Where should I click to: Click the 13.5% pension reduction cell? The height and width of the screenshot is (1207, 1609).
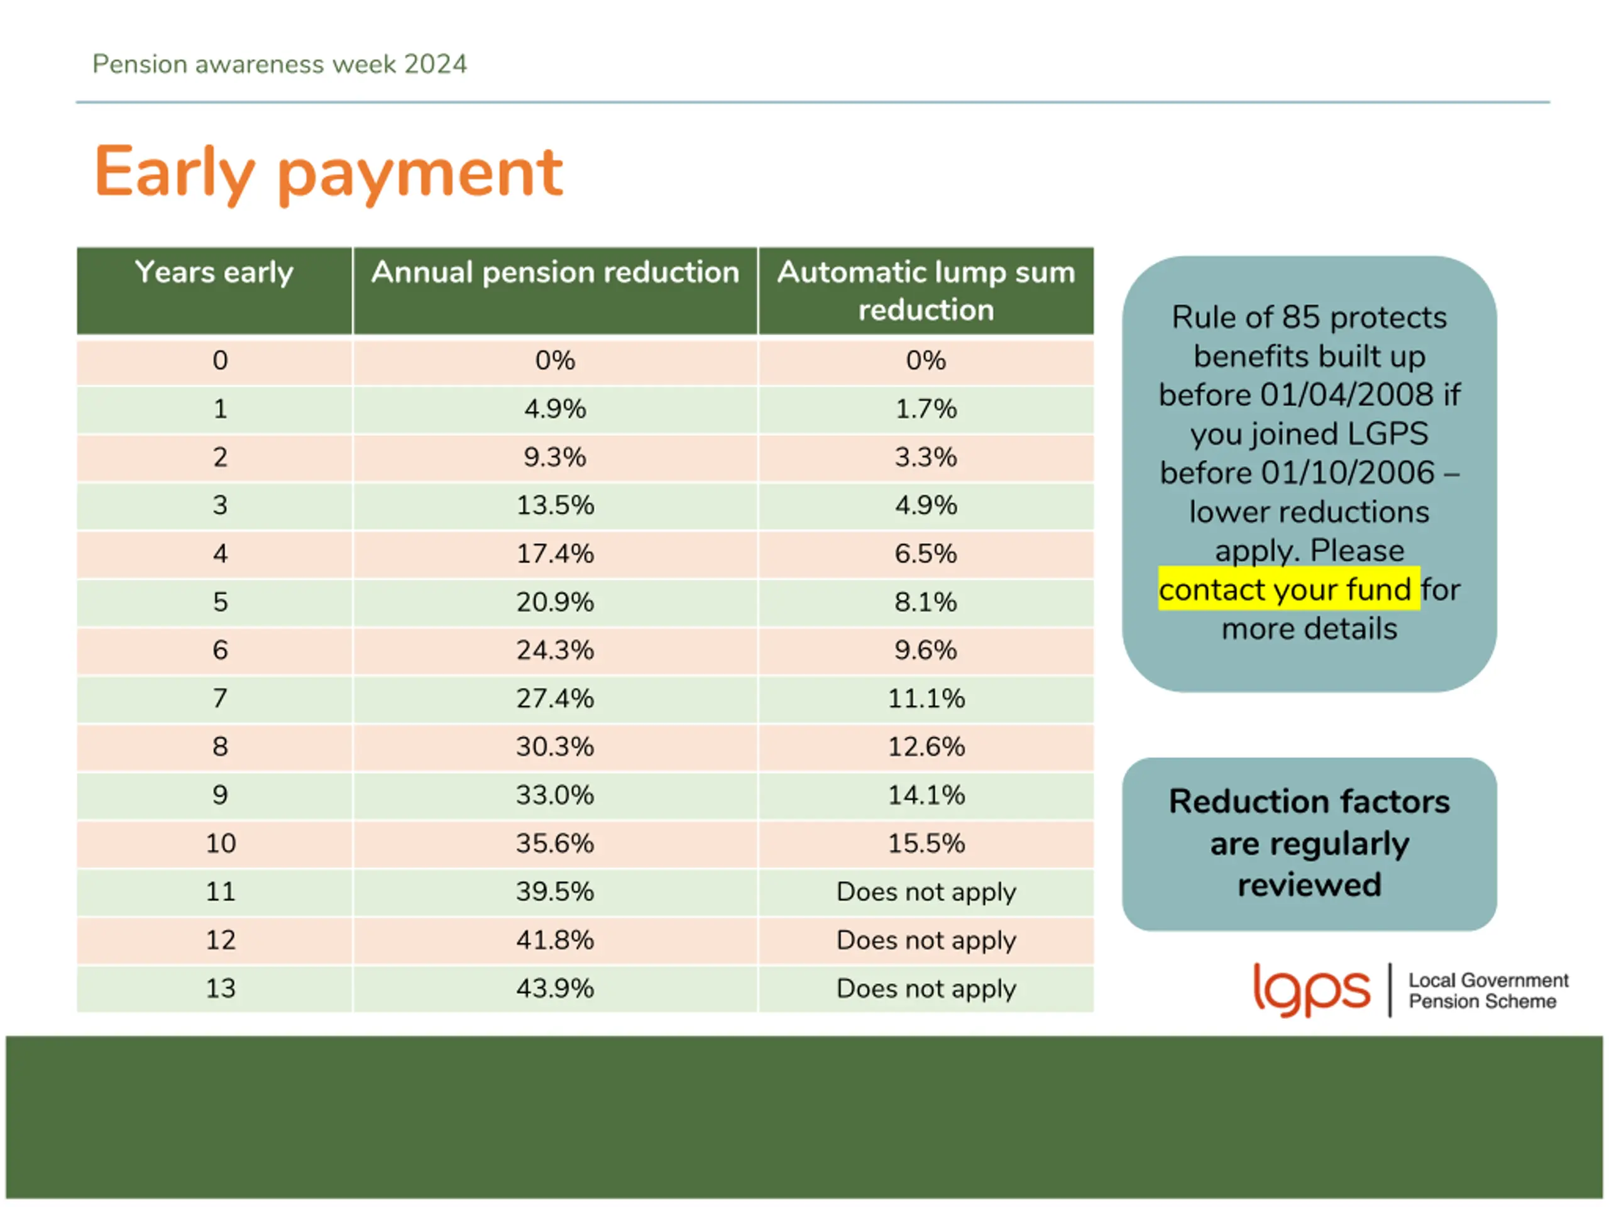coord(555,505)
